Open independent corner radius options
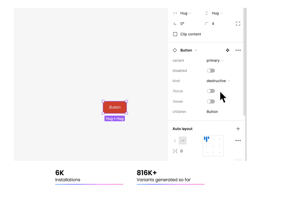The height and width of the screenshot is (198, 283). pos(238,24)
